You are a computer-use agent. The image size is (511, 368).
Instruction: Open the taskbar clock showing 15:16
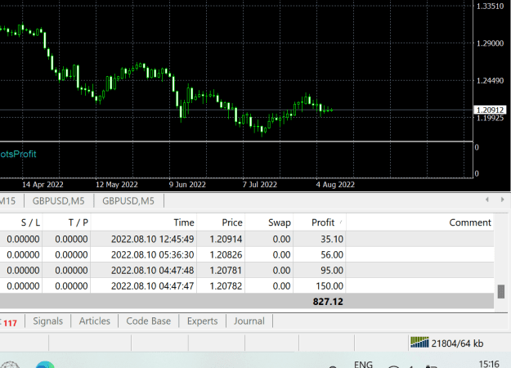[489, 364]
